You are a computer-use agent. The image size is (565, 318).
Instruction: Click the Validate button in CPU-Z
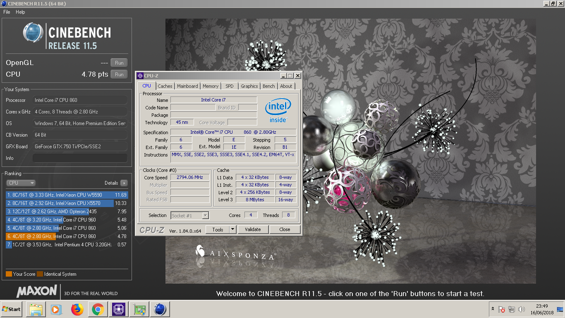coord(253,229)
